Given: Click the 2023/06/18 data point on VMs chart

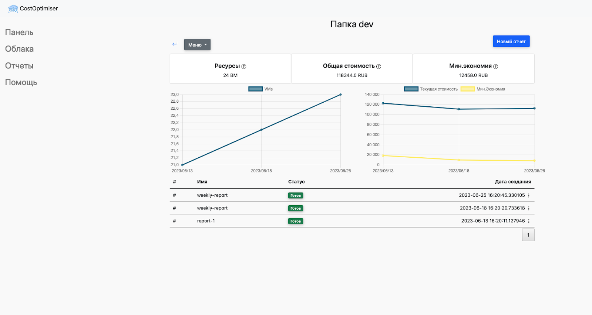Looking at the screenshot, I should [262, 130].
